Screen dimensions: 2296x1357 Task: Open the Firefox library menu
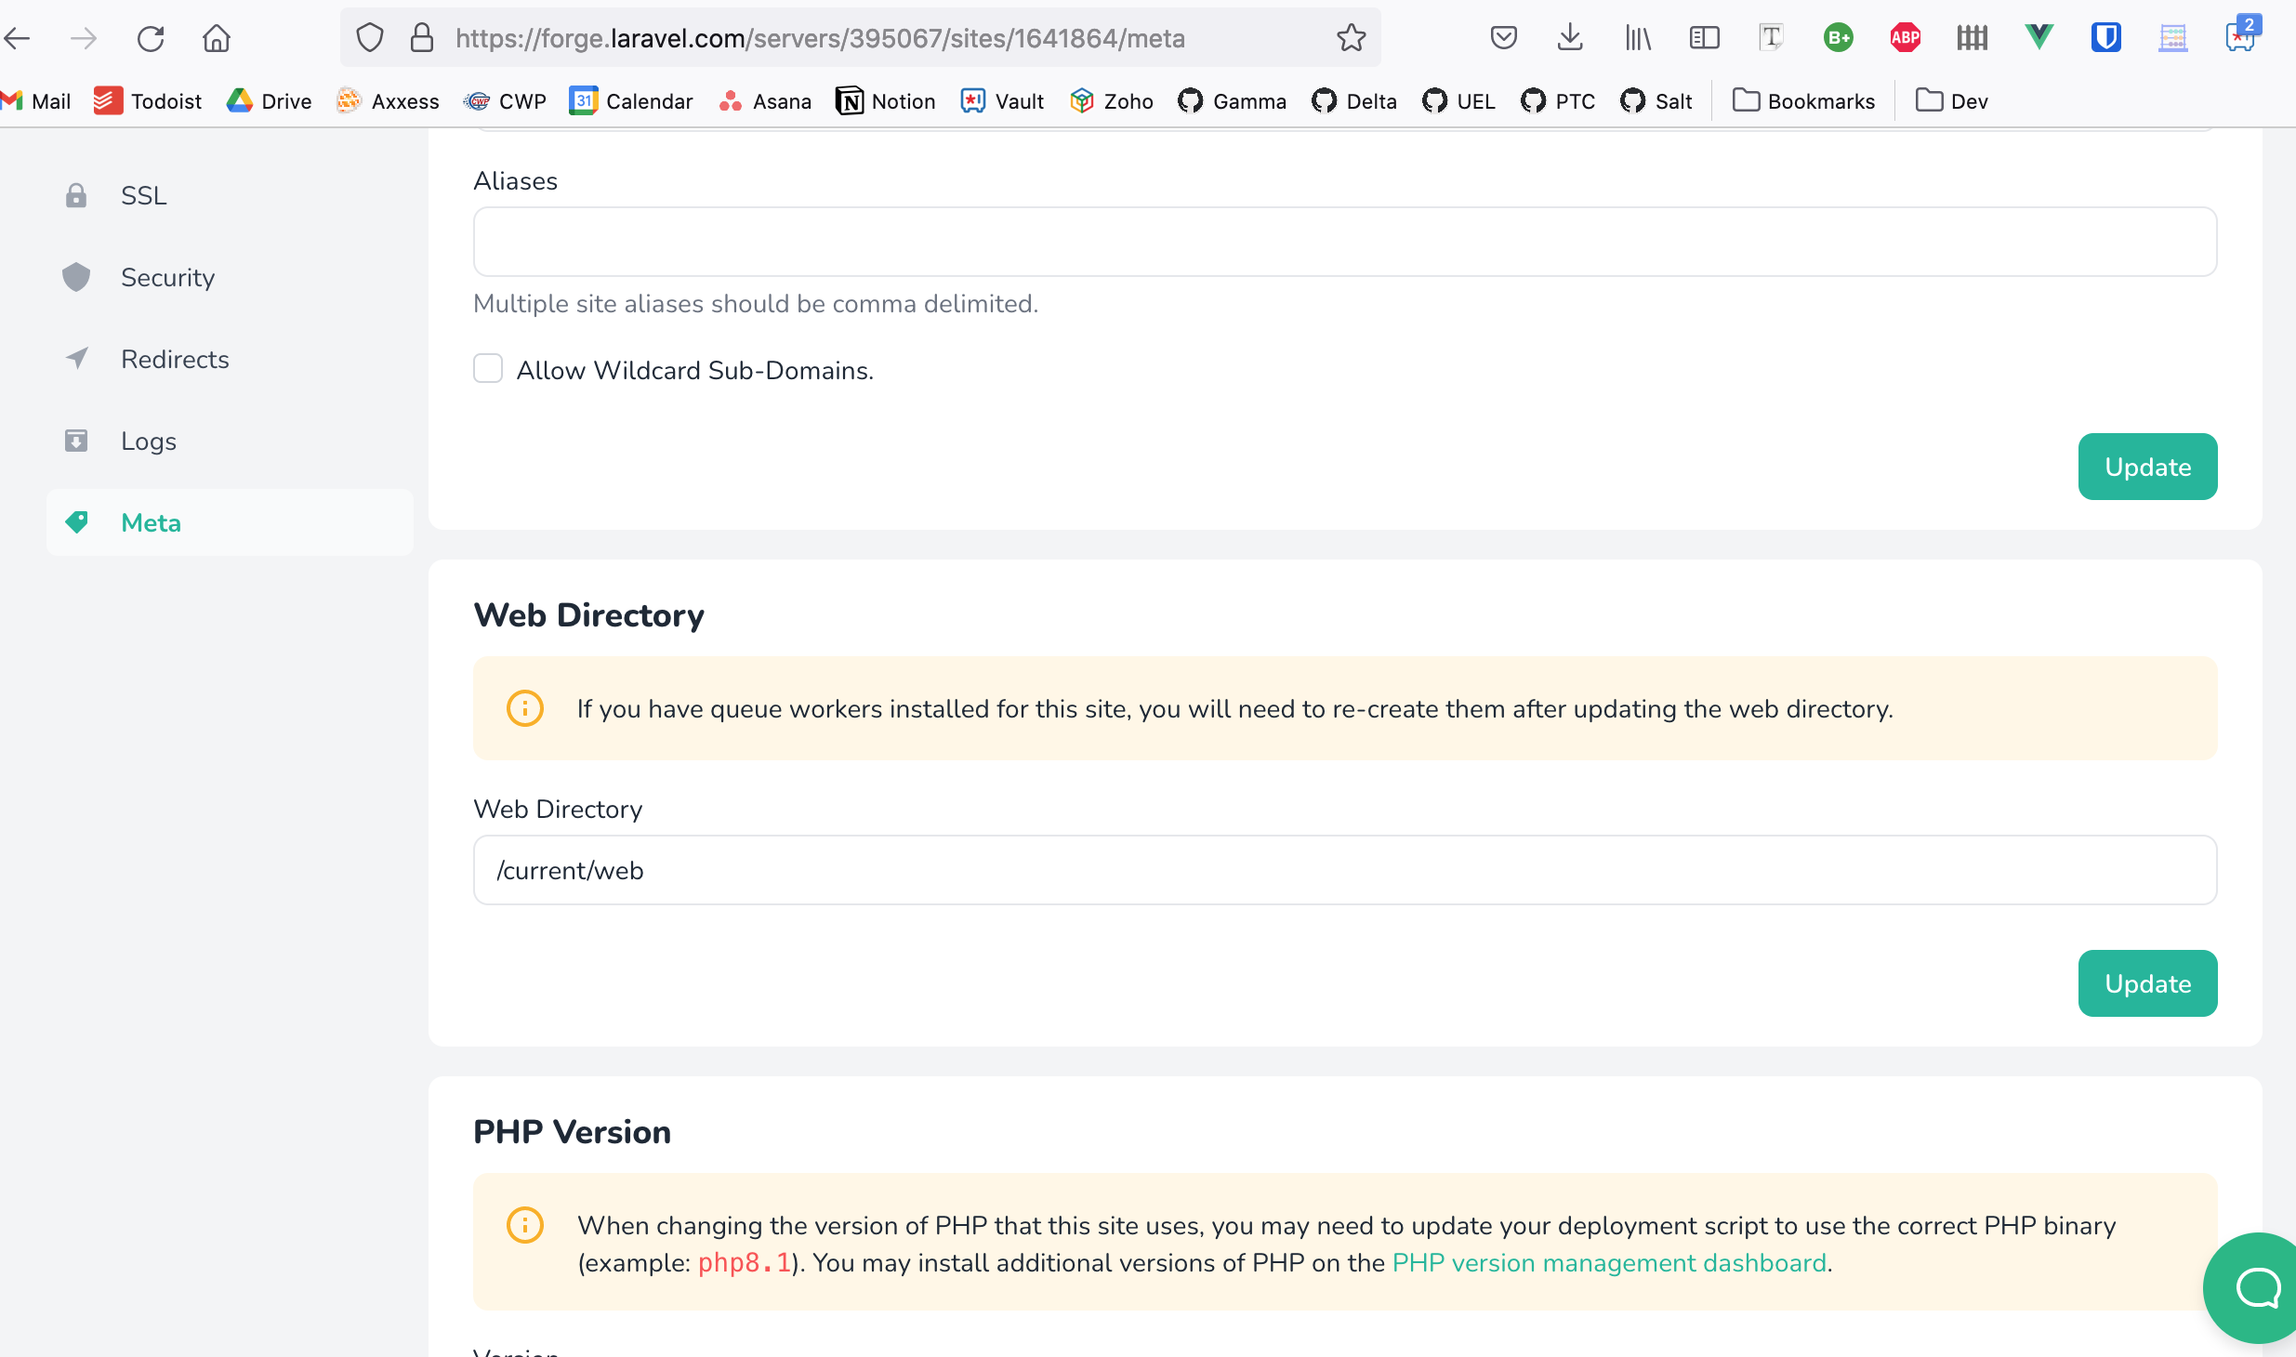point(1636,37)
